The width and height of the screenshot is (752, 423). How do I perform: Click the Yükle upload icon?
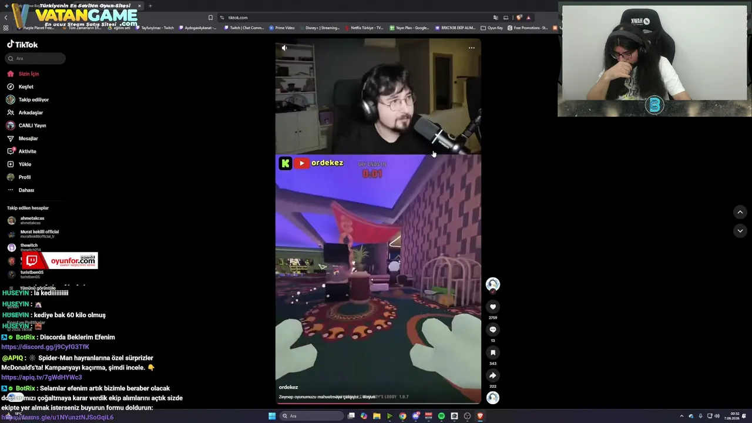(x=11, y=164)
